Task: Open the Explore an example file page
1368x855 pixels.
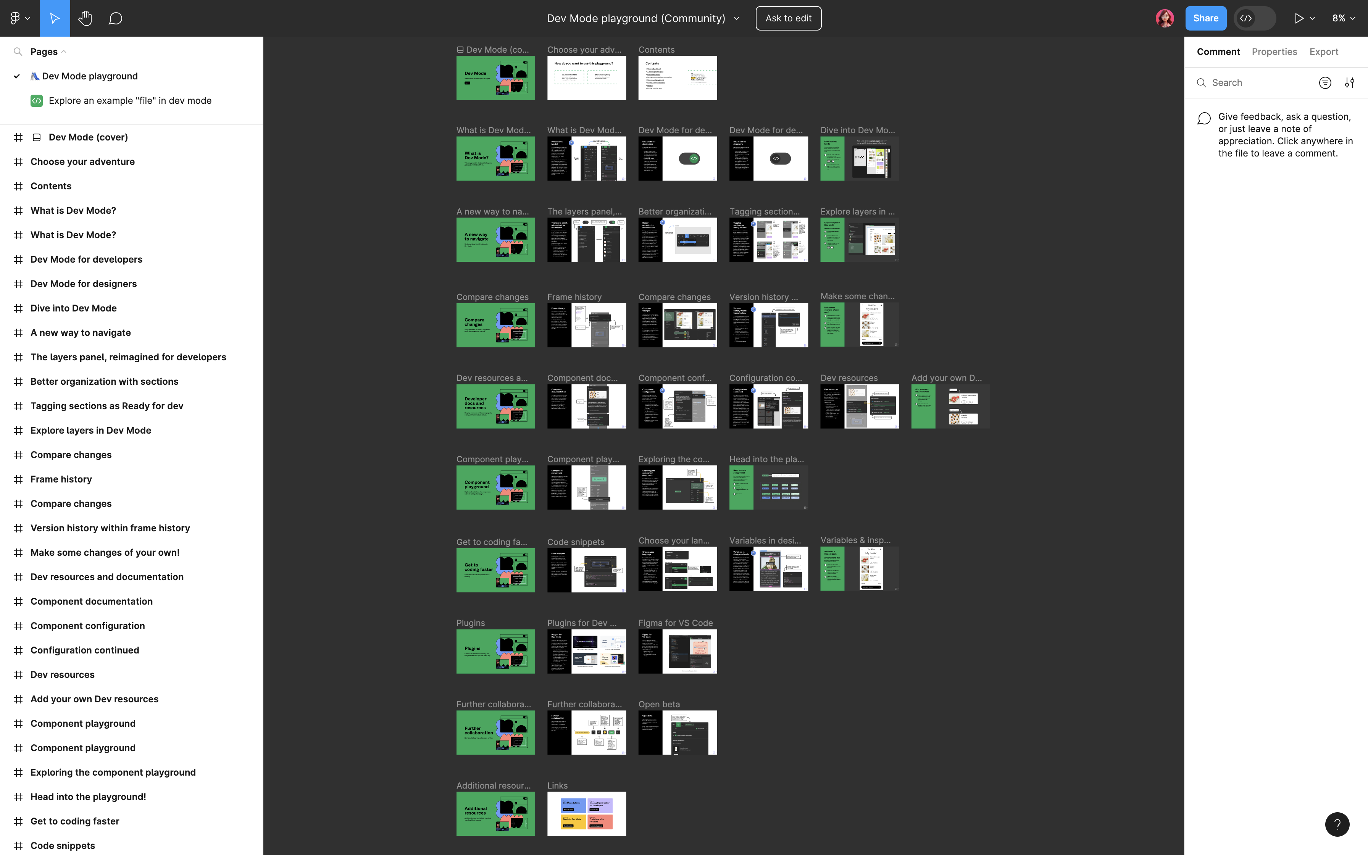Action: click(x=129, y=101)
